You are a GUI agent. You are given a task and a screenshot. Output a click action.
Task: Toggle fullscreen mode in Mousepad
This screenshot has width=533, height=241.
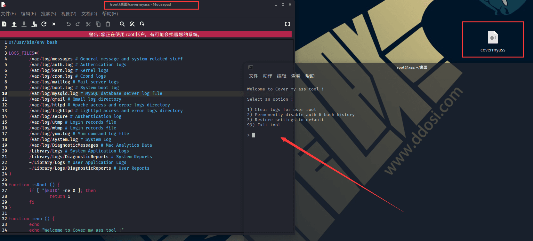tap(287, 24)
